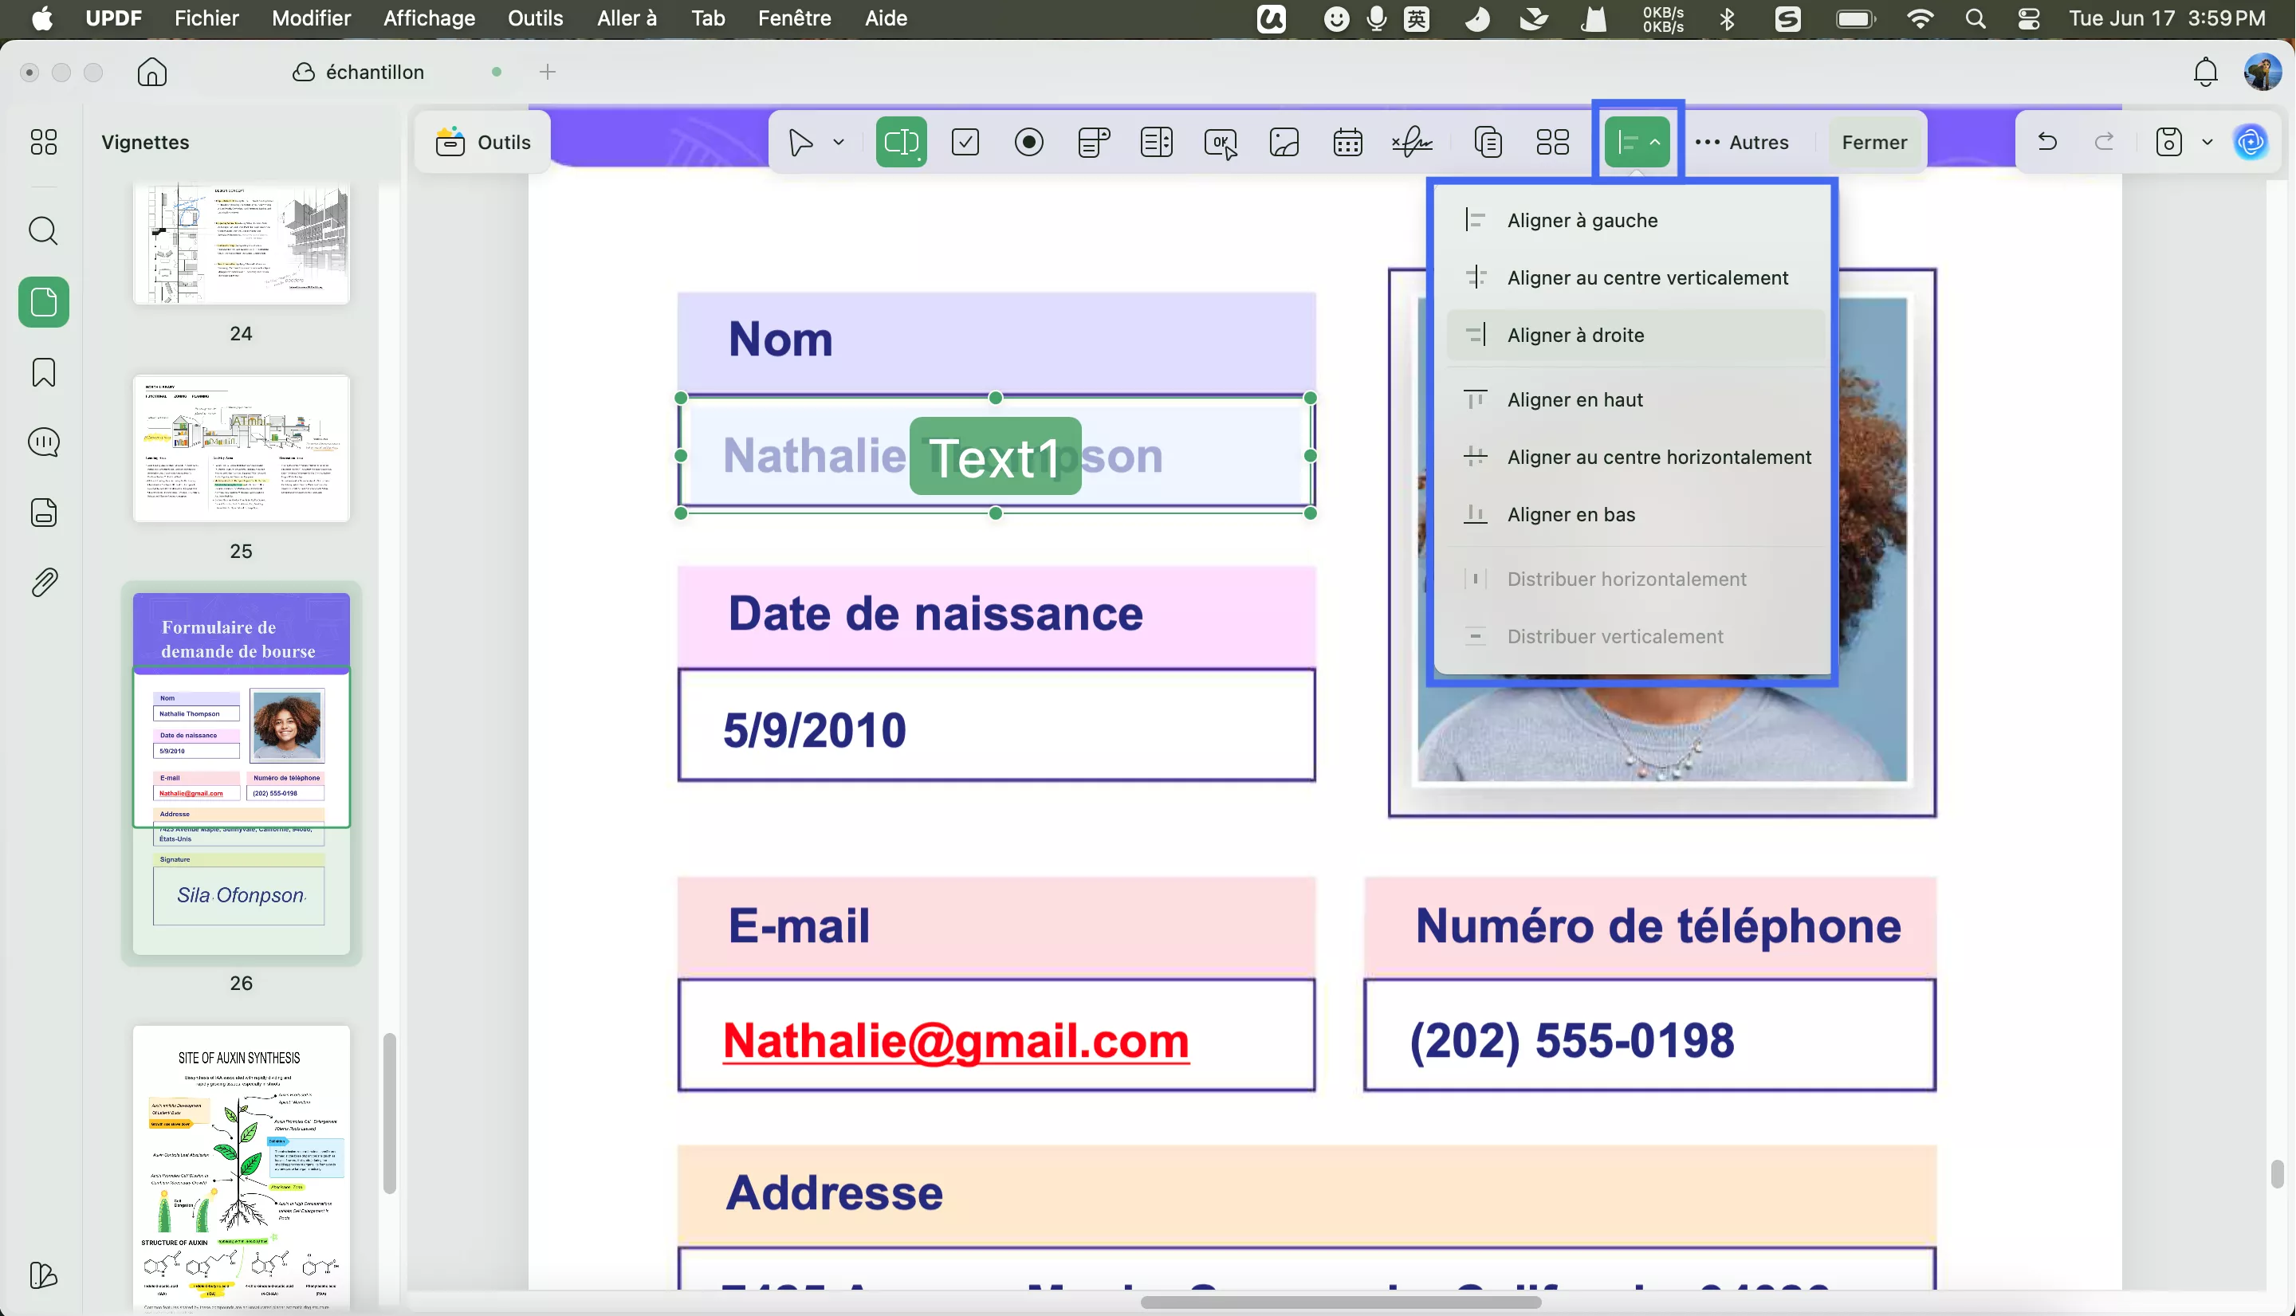
Task: Open the thumbnails grid icon in sidebar
Action: (43, 142)
